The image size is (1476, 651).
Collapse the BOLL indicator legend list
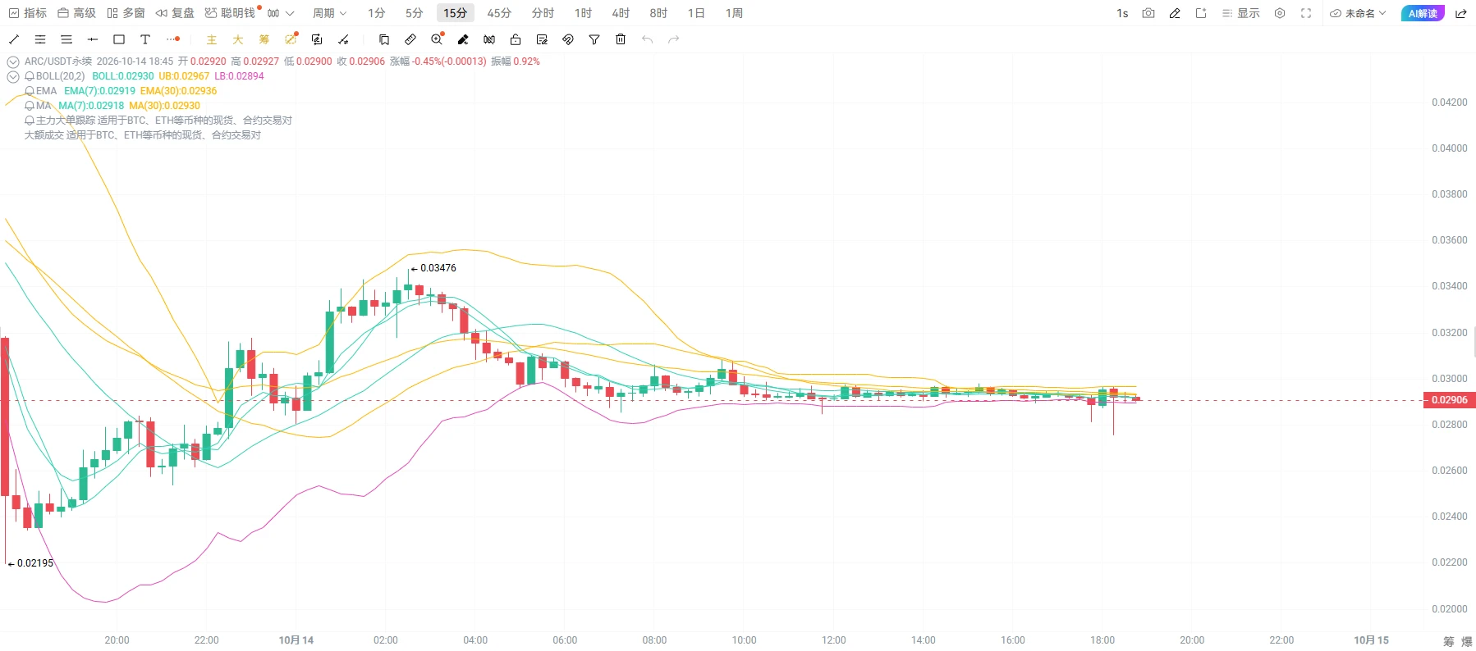coord(13,76)
